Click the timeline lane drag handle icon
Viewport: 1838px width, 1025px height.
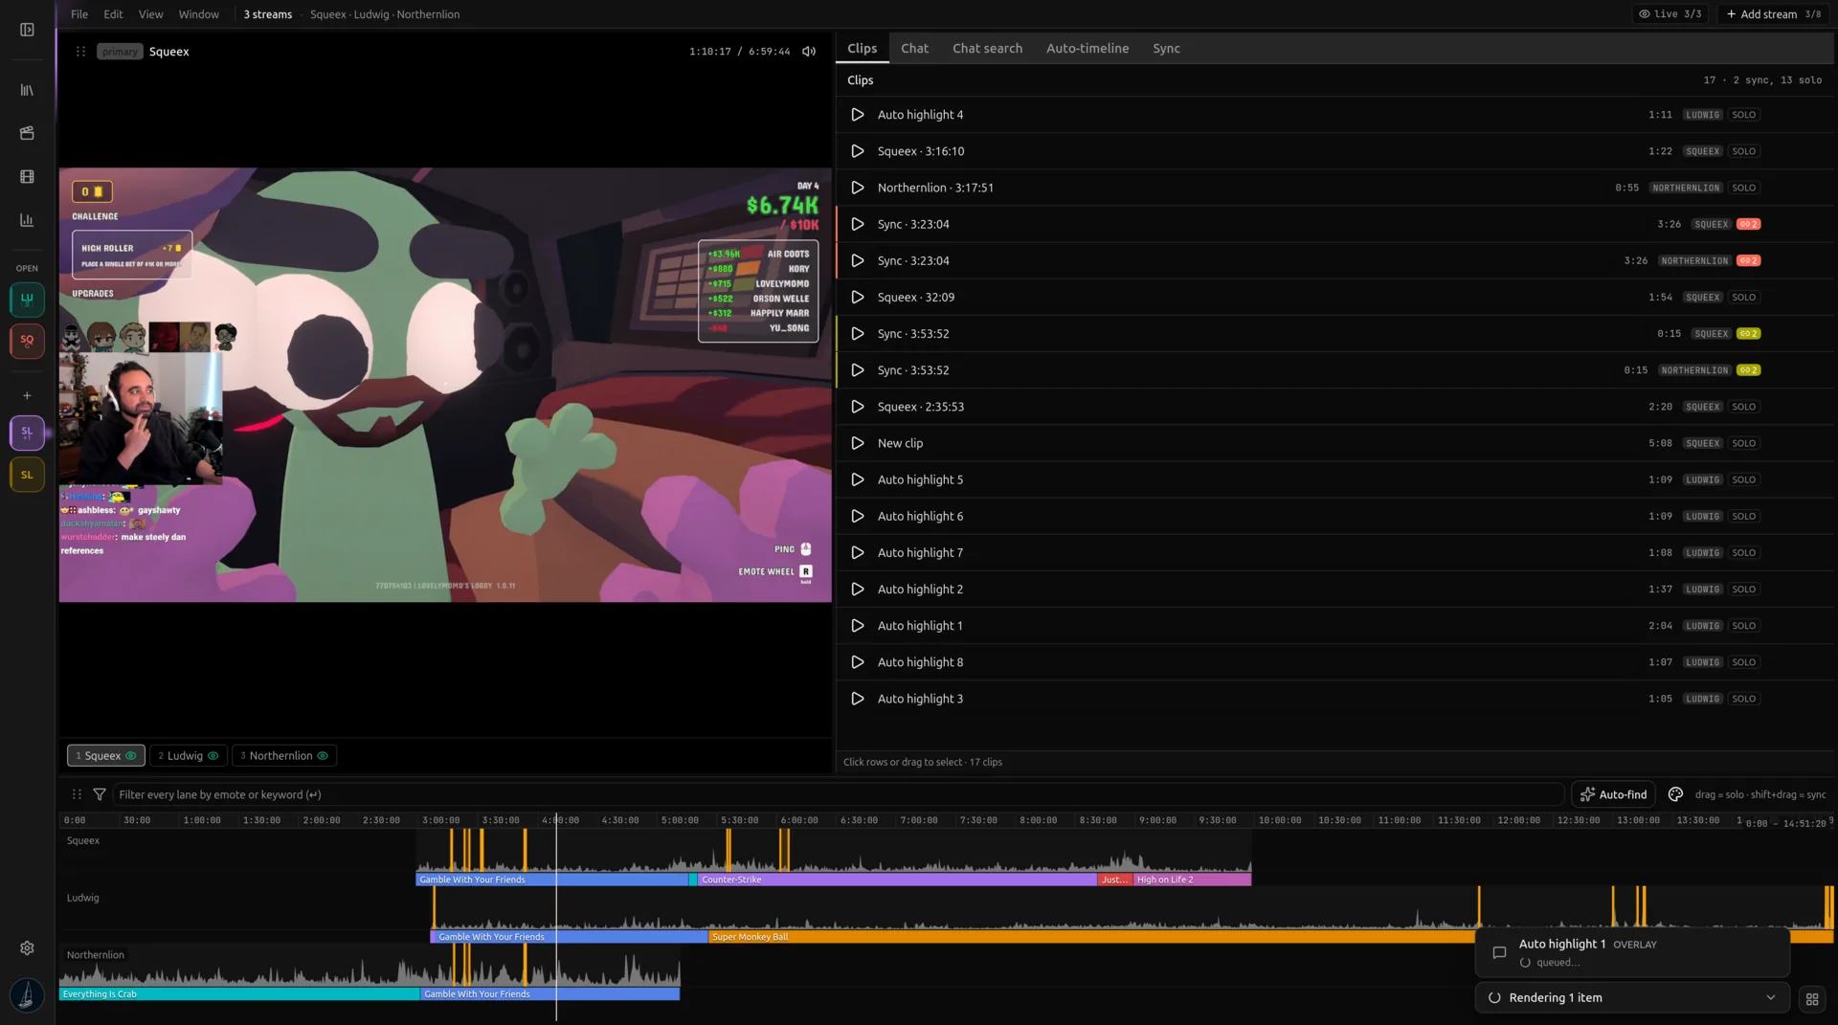[x=77, y=794]
